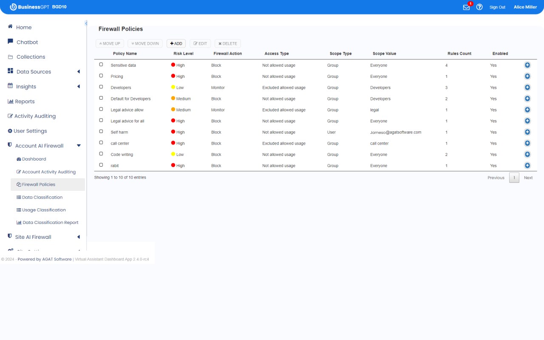Click the Edit policy button
The image size is (544, 340).
pyautogui.click(x=200, y=43)
